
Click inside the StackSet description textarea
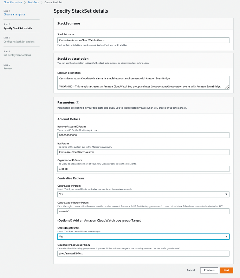pos(143,81)
